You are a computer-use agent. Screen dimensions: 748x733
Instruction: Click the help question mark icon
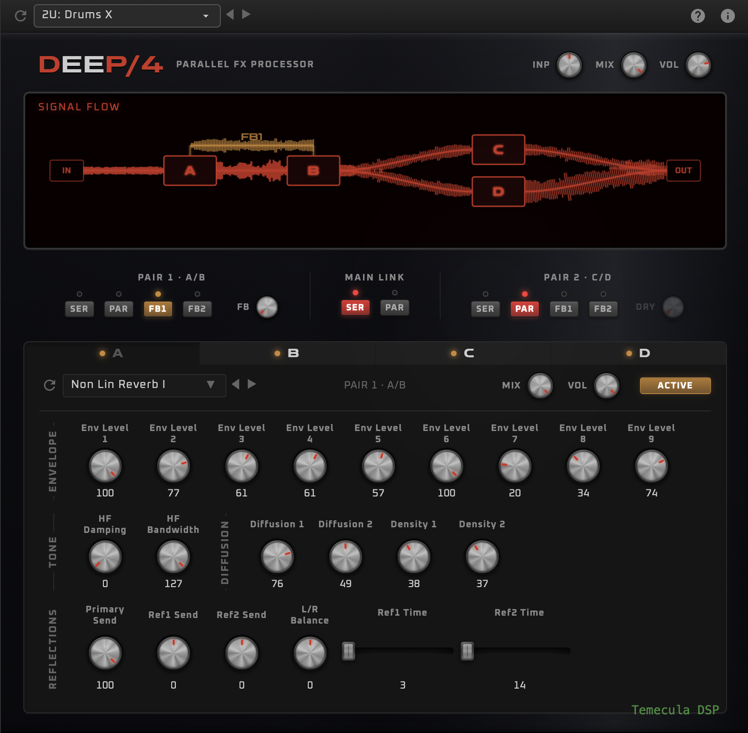tap(697, 16)
